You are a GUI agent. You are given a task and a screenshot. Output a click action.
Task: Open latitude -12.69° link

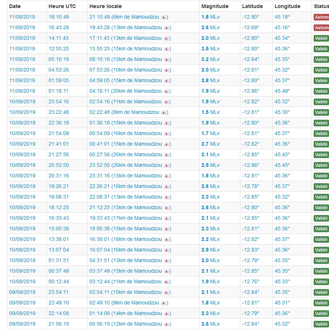[251, 27]
